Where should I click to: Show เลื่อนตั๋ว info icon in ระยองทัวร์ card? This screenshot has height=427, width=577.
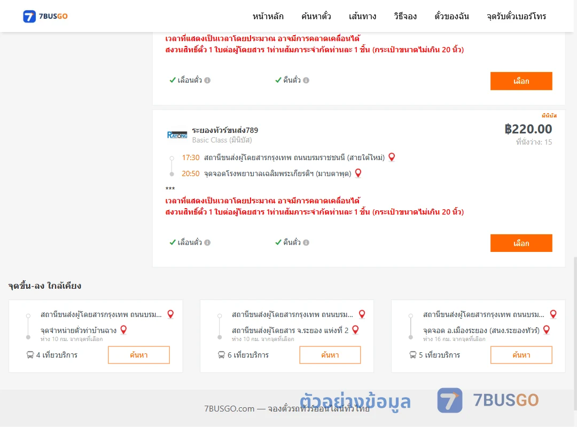pyautogui.click(x=207, y=242)
